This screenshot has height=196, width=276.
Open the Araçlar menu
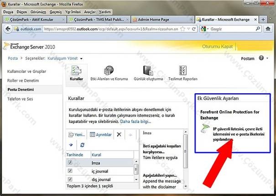(x=90, y=12)
